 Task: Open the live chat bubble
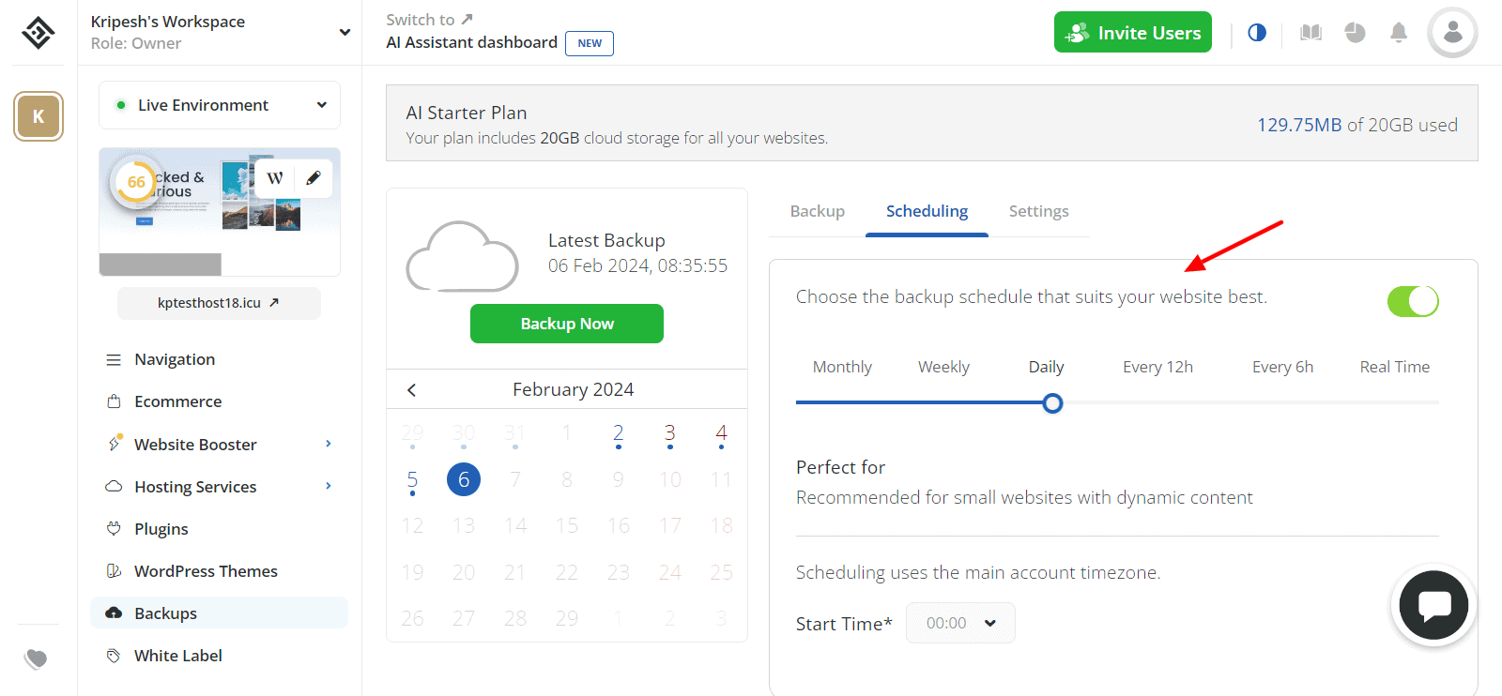[x=1433, y=606]
